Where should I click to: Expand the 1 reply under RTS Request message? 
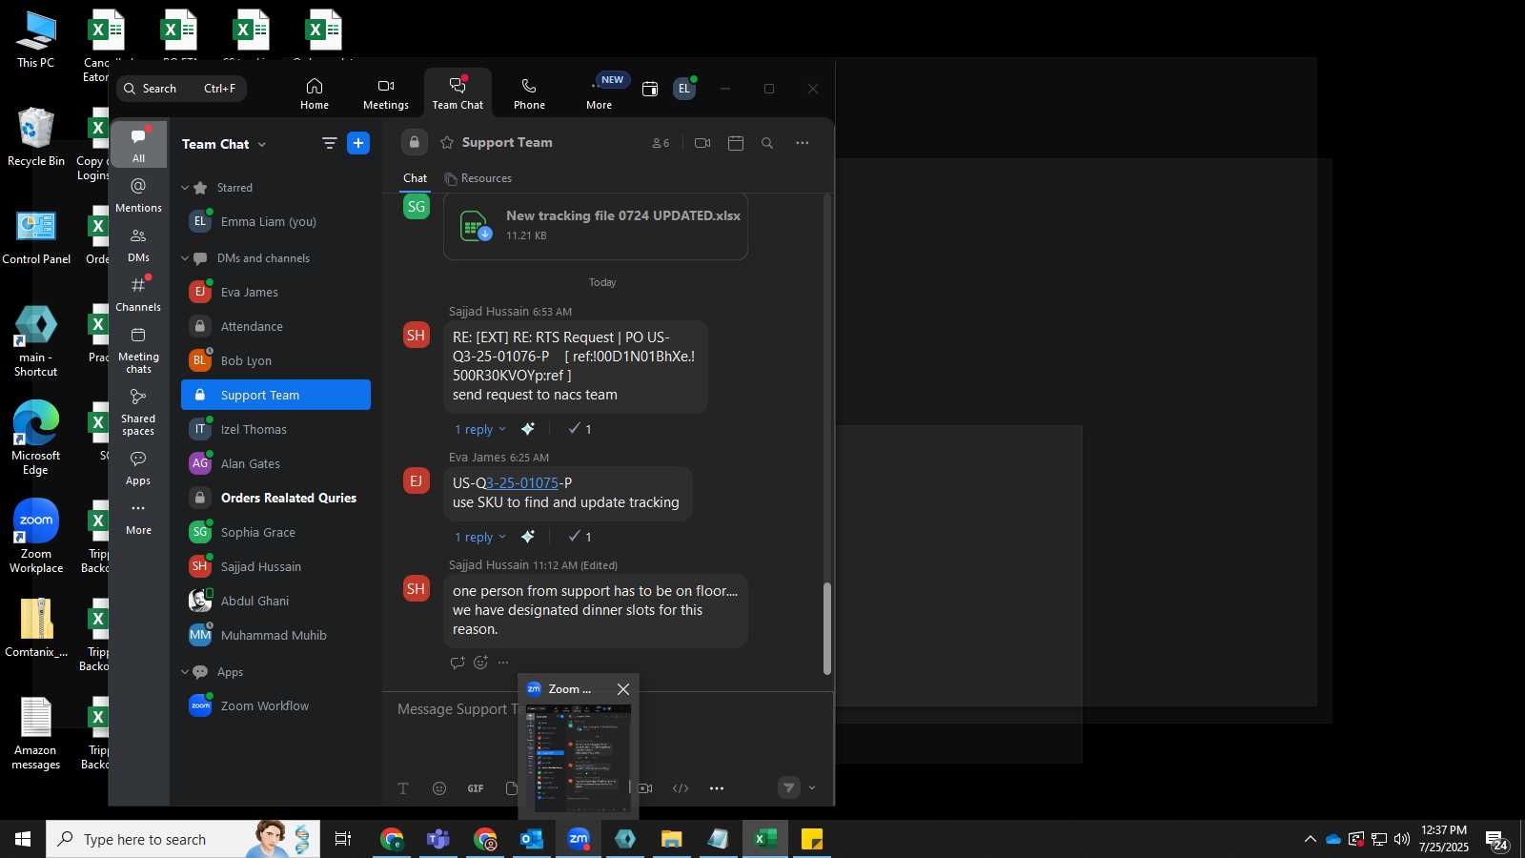479,429
